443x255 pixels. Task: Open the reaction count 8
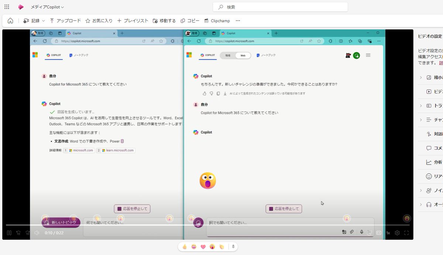point(233,246)
